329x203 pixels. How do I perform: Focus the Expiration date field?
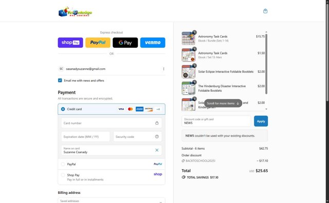click(85, 137)
